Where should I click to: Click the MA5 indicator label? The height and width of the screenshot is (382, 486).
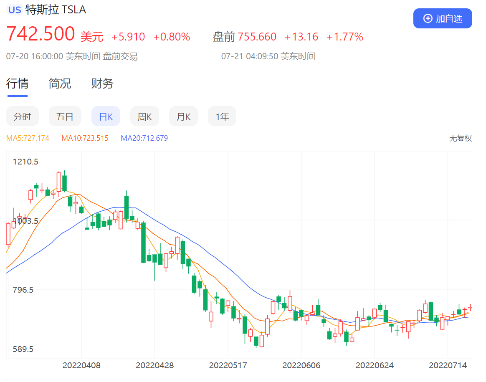pyautogui.click(x=28, y=138)
